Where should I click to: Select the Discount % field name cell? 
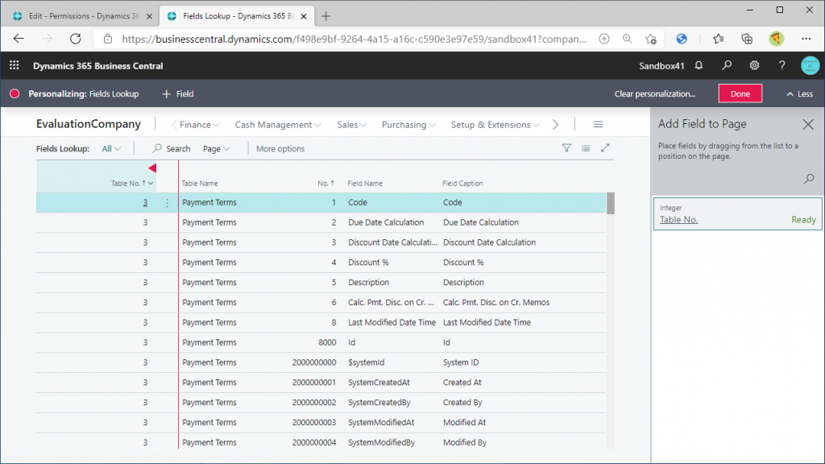tap(368, 263)
